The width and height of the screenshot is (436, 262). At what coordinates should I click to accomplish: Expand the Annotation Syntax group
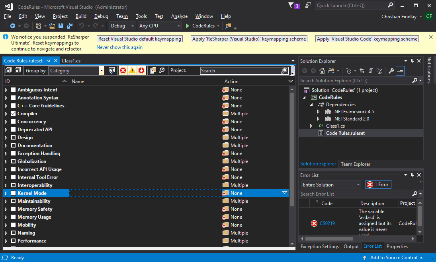coord(6,98)
